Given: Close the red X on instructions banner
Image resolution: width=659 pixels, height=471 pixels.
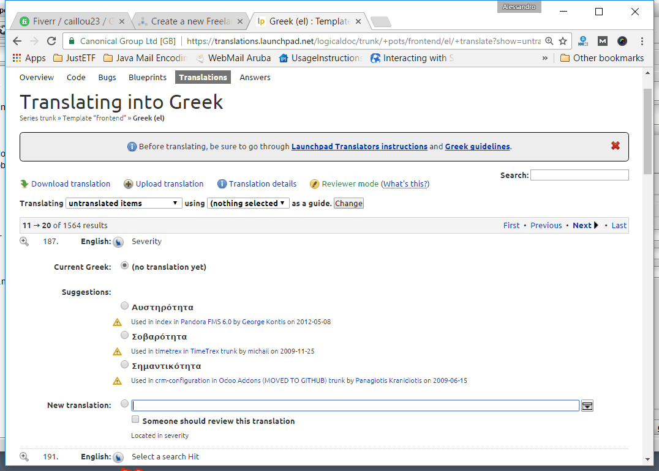Looking at the screenshot, I should coord(616,146).
